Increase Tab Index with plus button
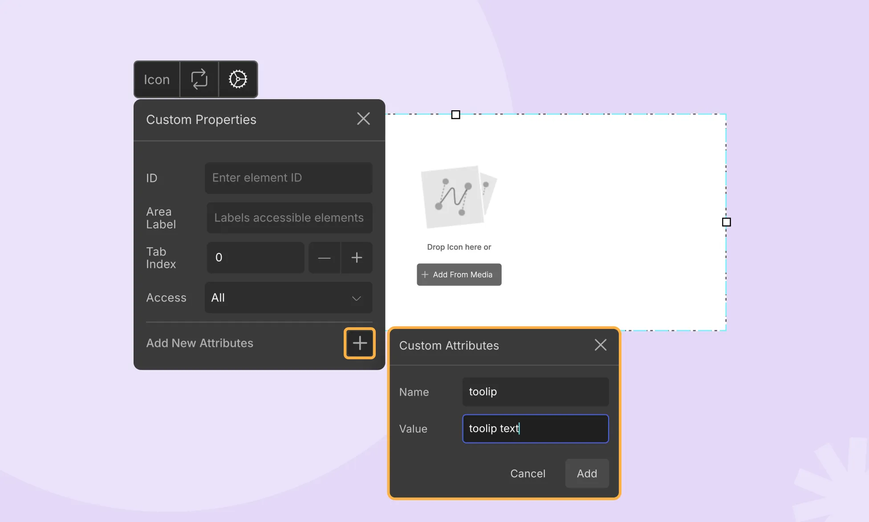 pos(357,257)
